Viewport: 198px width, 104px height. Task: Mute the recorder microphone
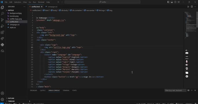point(187,62)
